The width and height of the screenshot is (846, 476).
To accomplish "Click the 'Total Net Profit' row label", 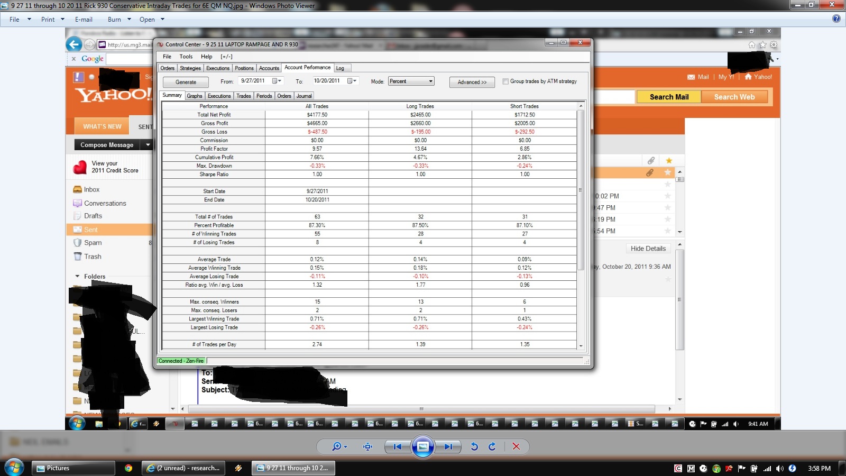I will pyautogui.click(x=214, y=115).
